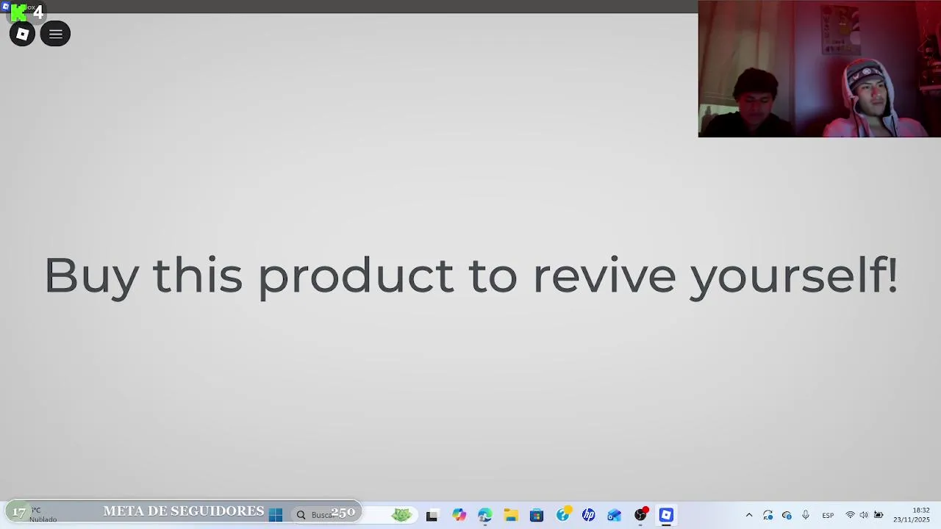Switch to OBS Studio in taskbar

[x=641, y=514]
